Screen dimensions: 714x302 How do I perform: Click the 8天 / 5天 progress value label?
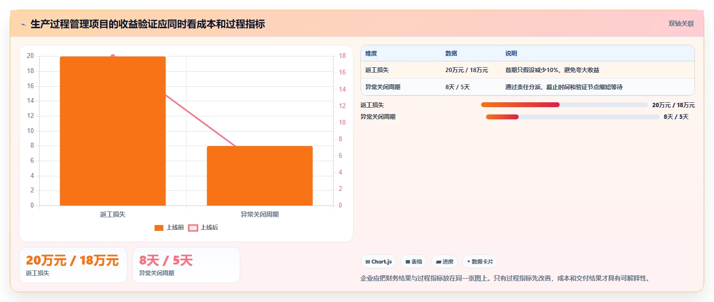pyautogui.click(x=676, y=117)
